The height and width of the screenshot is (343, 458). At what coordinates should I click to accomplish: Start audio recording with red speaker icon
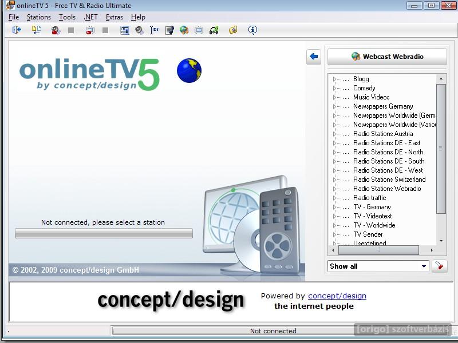coord(56,30)
